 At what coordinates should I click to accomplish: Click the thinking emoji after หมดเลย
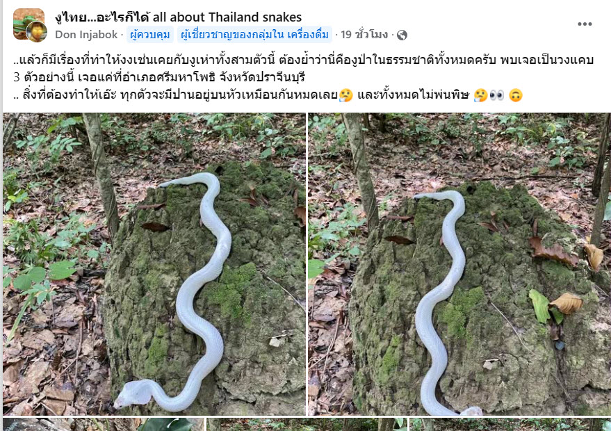point(345,95)
